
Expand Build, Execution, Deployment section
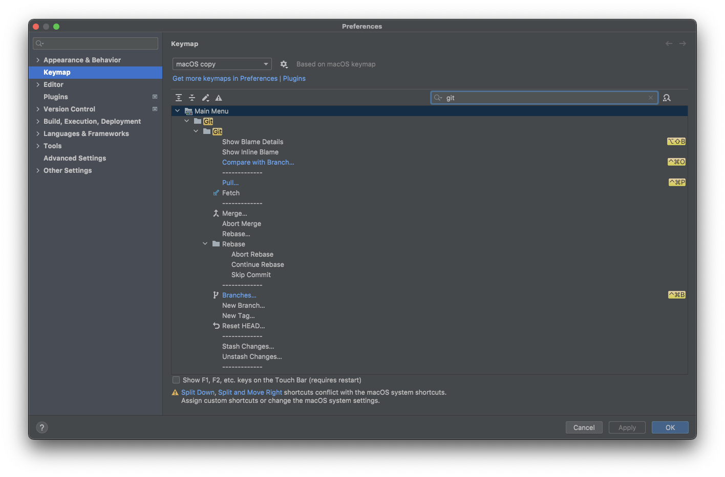pos(38,121)
